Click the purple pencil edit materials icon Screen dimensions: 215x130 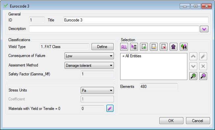[x=110, y=109]
